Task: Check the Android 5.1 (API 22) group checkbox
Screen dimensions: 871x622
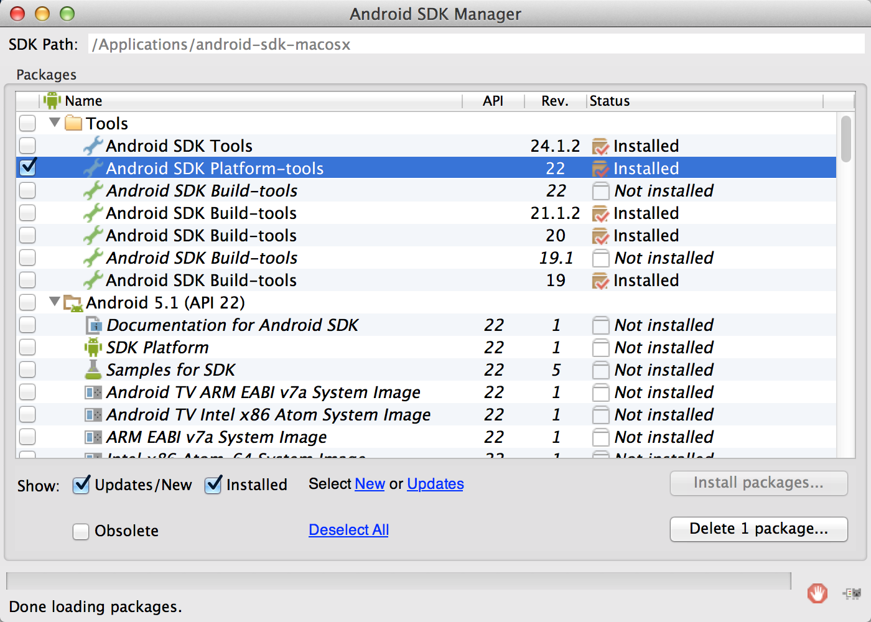Action: click(x=27, y=302)
